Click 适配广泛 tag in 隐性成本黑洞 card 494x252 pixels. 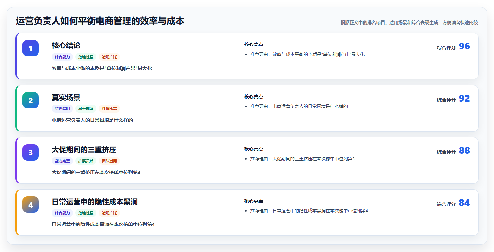point(109,213)
